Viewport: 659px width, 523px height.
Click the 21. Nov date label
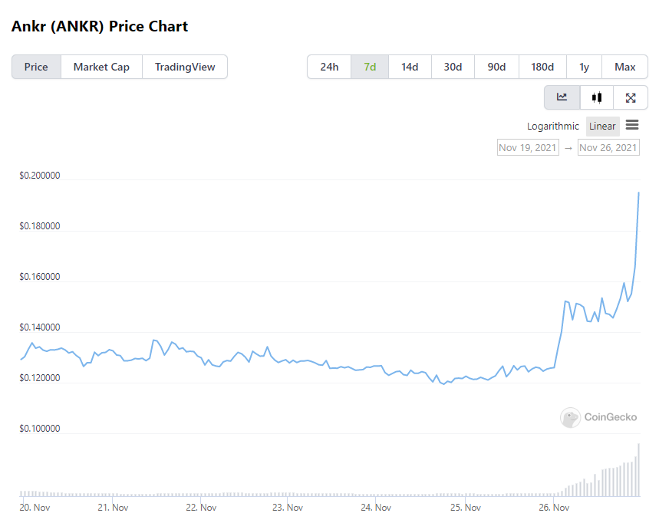pyautogui.click(x=113, y=508)
